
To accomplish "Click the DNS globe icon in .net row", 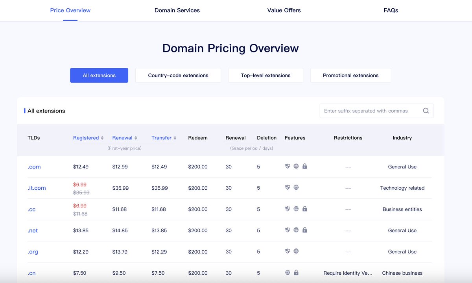I will (296, 230).
